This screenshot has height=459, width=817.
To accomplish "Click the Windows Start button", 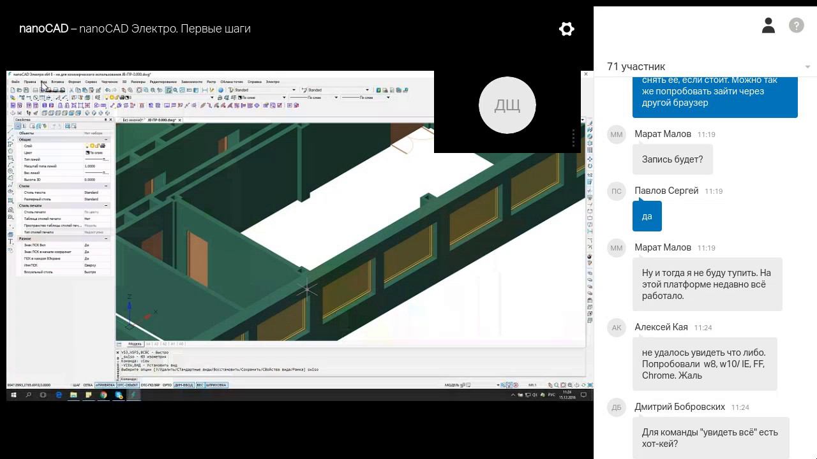I will (x=13, y=395).
